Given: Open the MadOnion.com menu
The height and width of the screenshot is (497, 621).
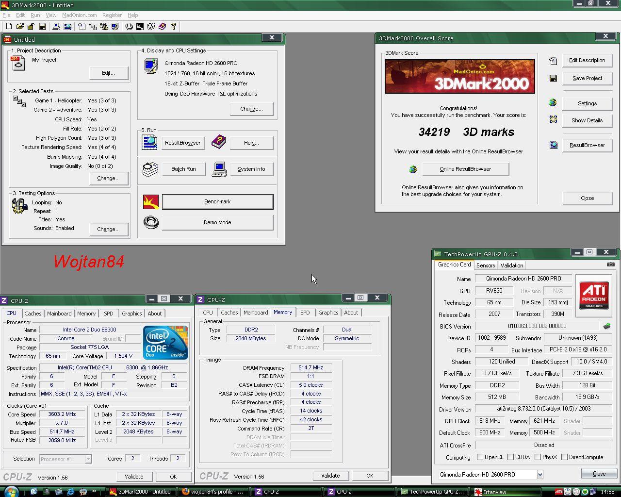Looking at the screenshot, I should click(79, 15).
